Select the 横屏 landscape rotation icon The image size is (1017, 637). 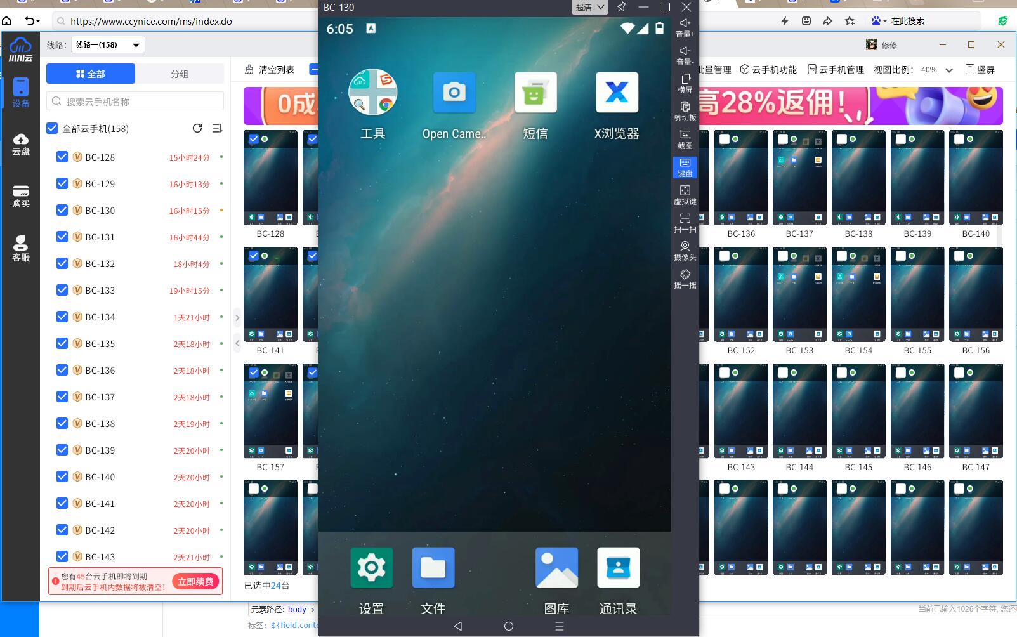[x=685, y=83]
